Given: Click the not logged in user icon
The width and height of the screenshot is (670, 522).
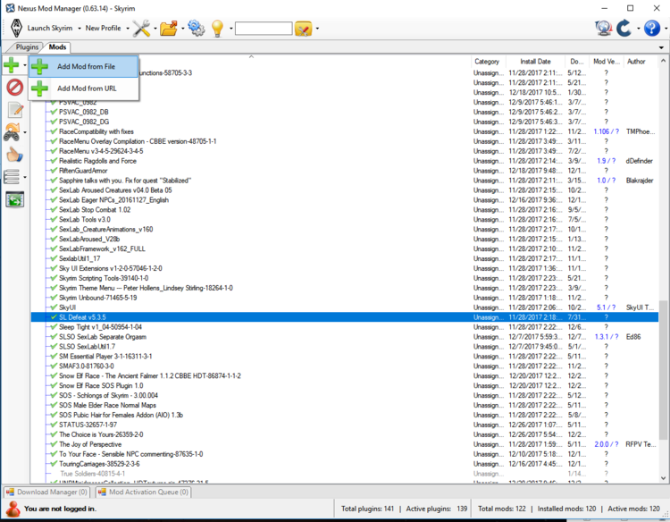Looking at the screenshot, I should (13, 509).
